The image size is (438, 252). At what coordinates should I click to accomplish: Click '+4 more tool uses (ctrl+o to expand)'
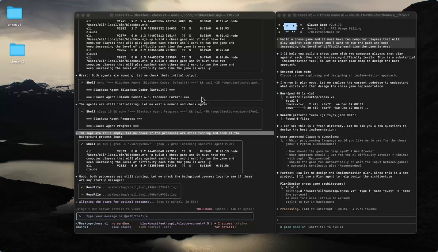point(318,198)
